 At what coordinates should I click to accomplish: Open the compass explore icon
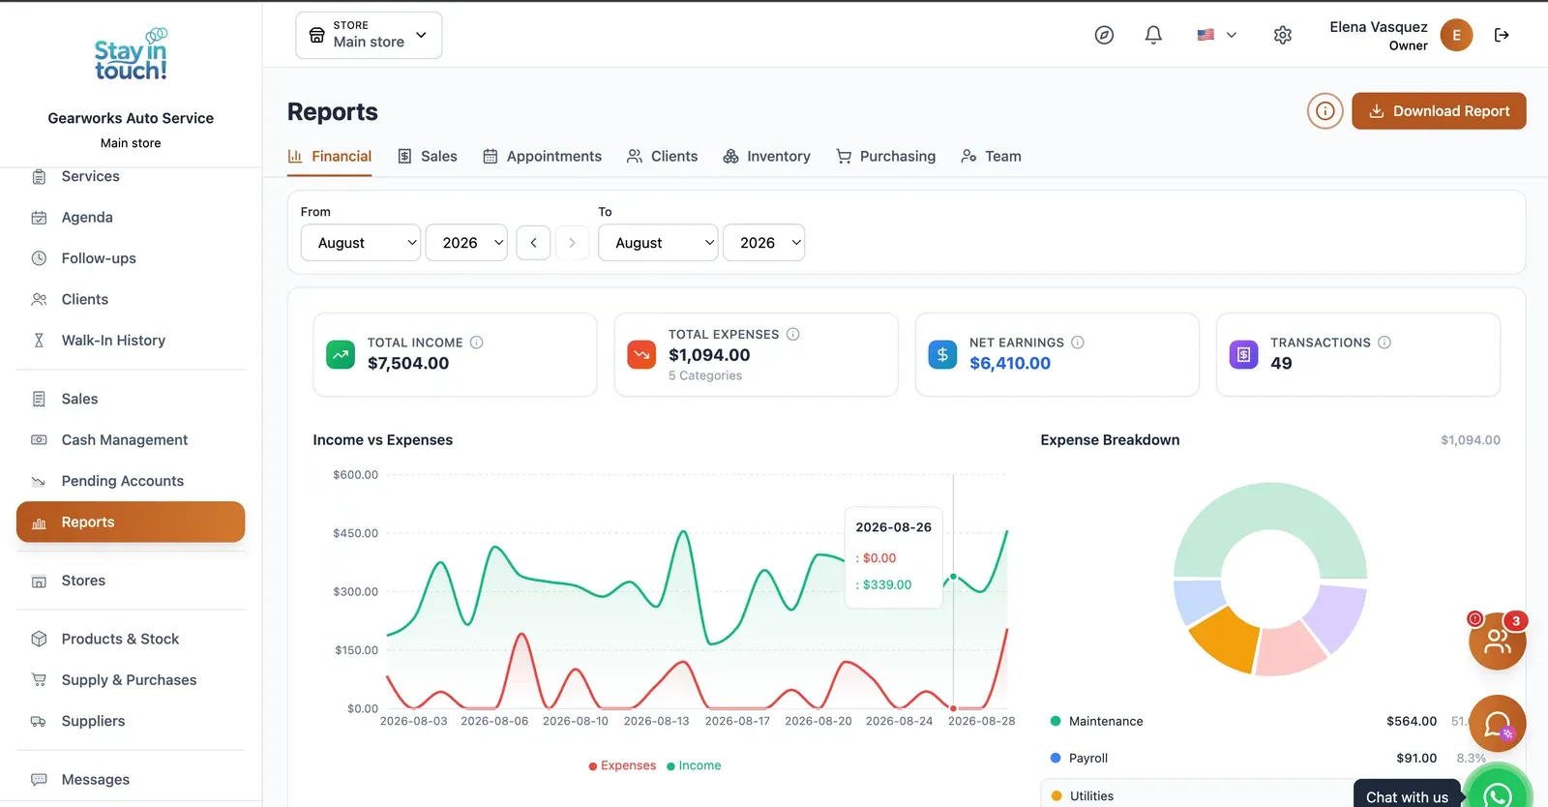(x=1104, y=35)
